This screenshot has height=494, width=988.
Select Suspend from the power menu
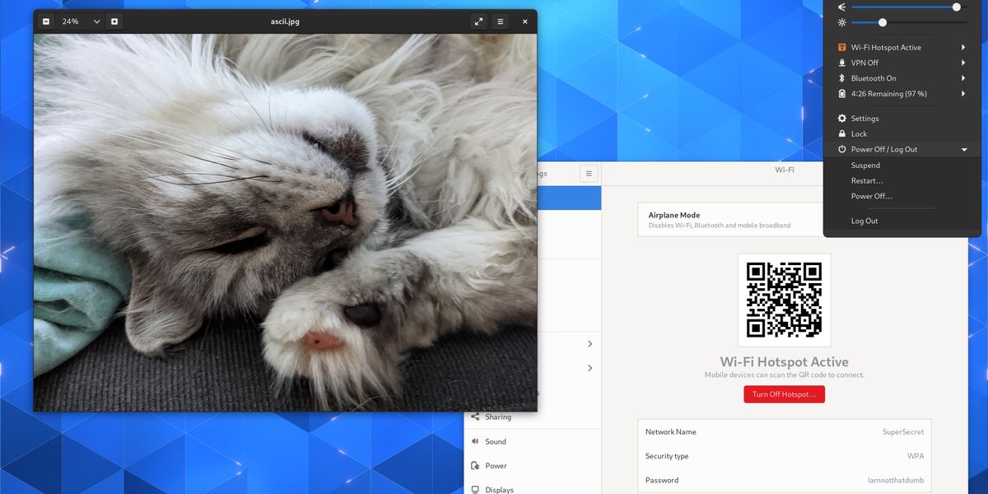click(x=864, y=165)
